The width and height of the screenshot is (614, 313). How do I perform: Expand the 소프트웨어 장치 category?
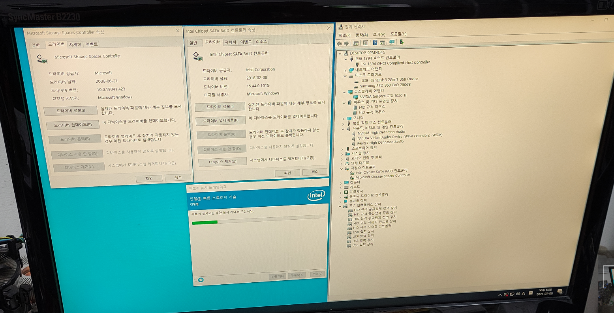[x=342, y=149]
